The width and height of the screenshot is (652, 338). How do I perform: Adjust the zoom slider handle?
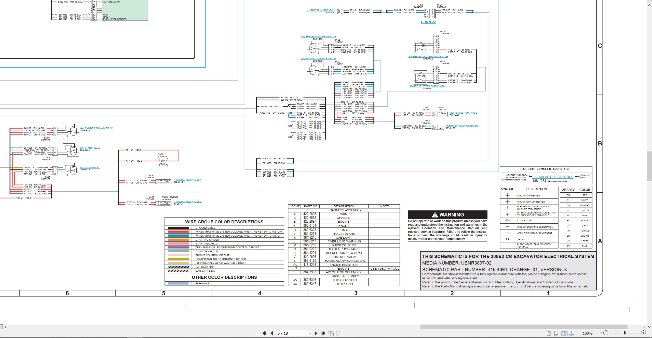tap(624, 333)
